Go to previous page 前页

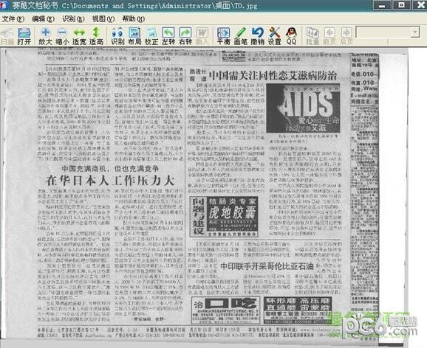tap(329, 36)
